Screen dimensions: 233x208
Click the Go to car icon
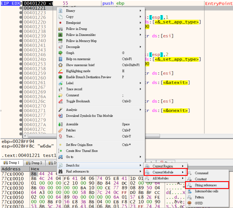click(x=60, y=157)
